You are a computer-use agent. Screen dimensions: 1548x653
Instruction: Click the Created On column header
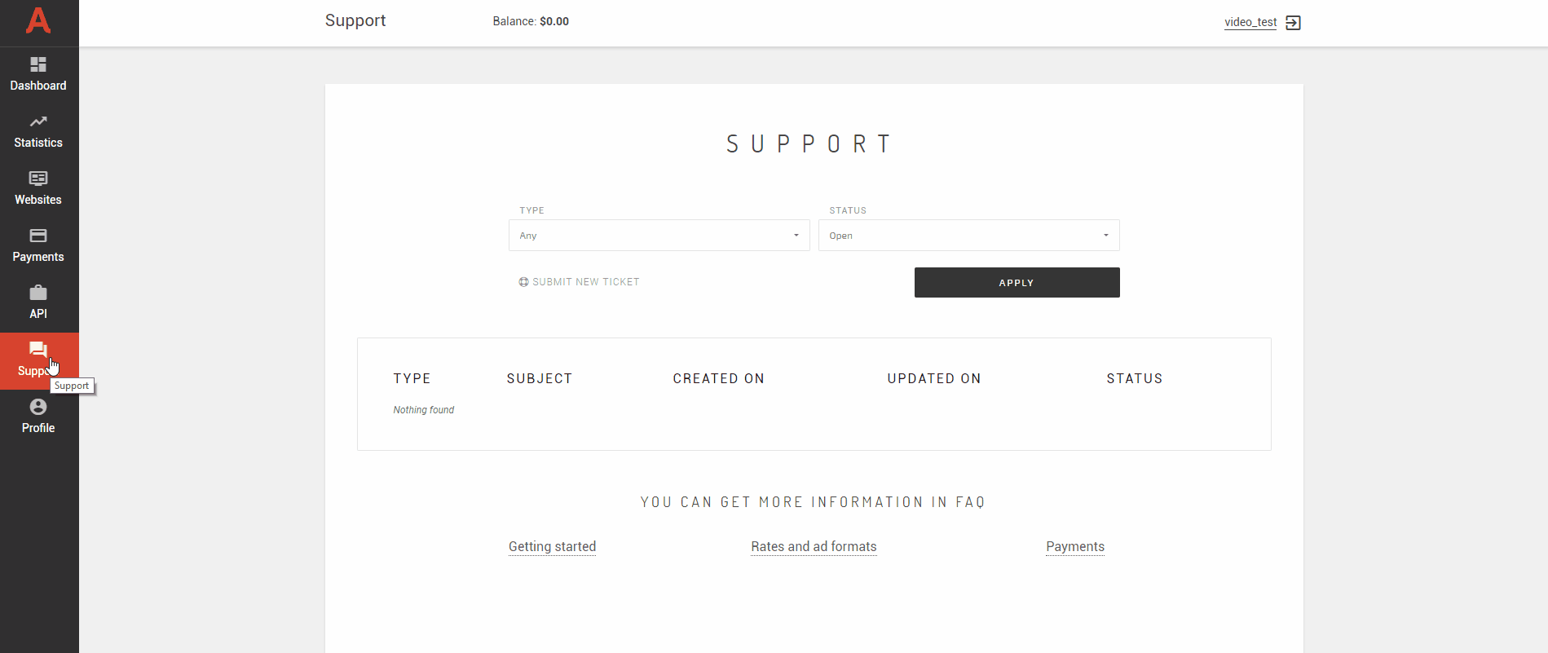pyautogui.click(x=718, y=378)
